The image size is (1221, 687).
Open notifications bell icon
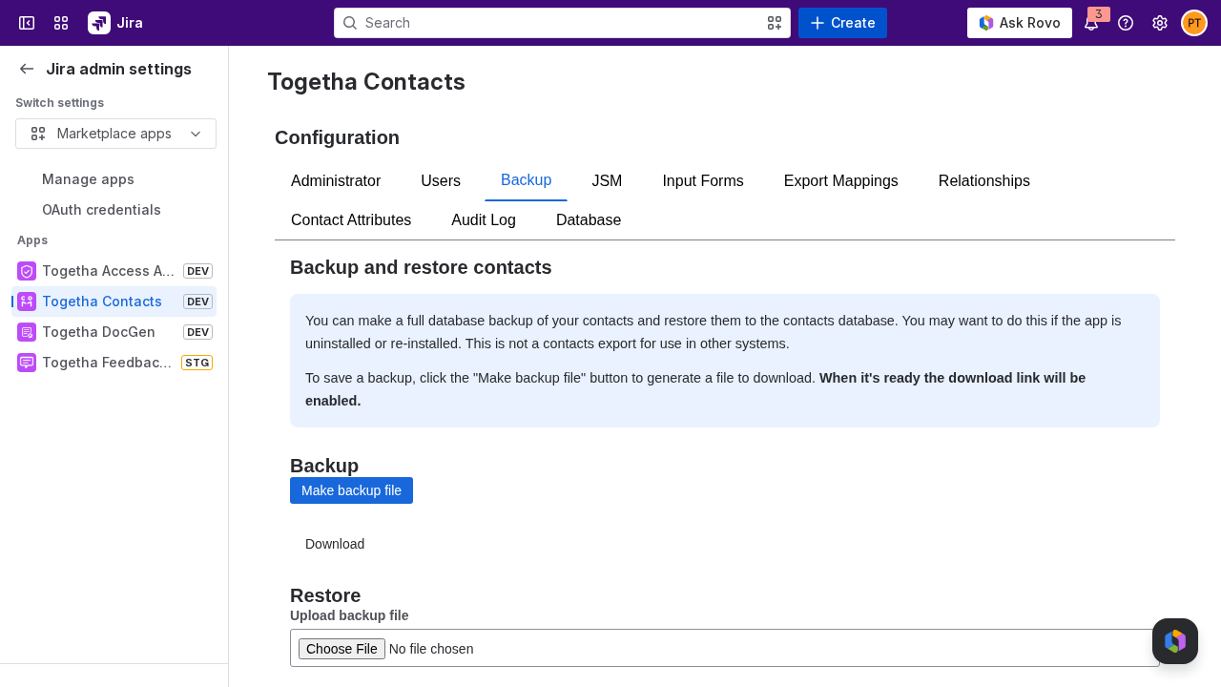[x=1091, y=23]
